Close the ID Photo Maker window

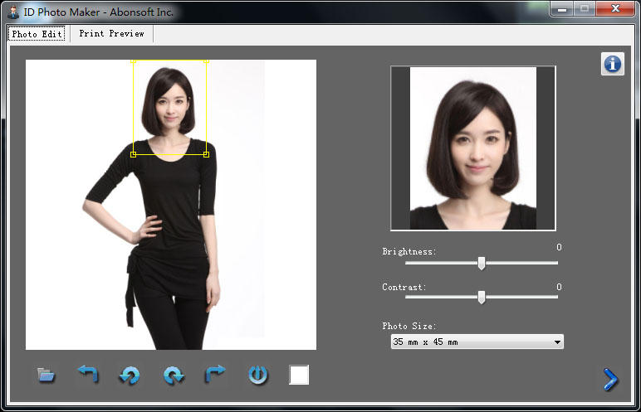[615, 8]
